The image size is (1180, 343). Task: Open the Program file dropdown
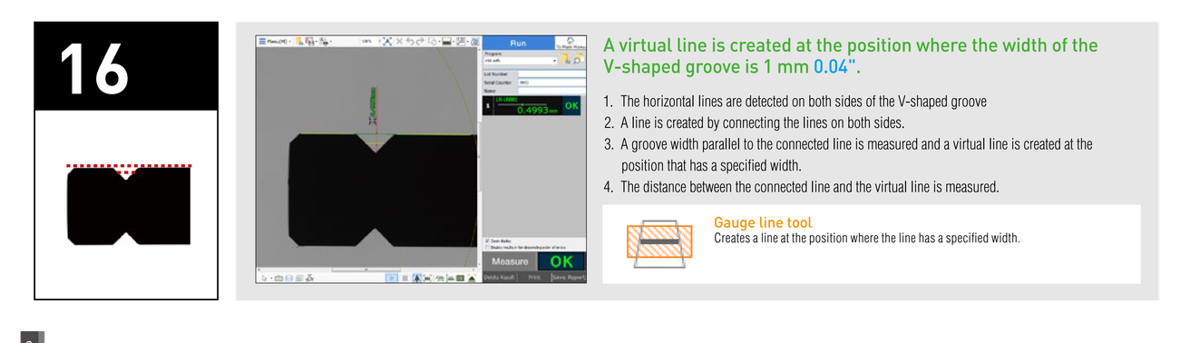point(520,61)
